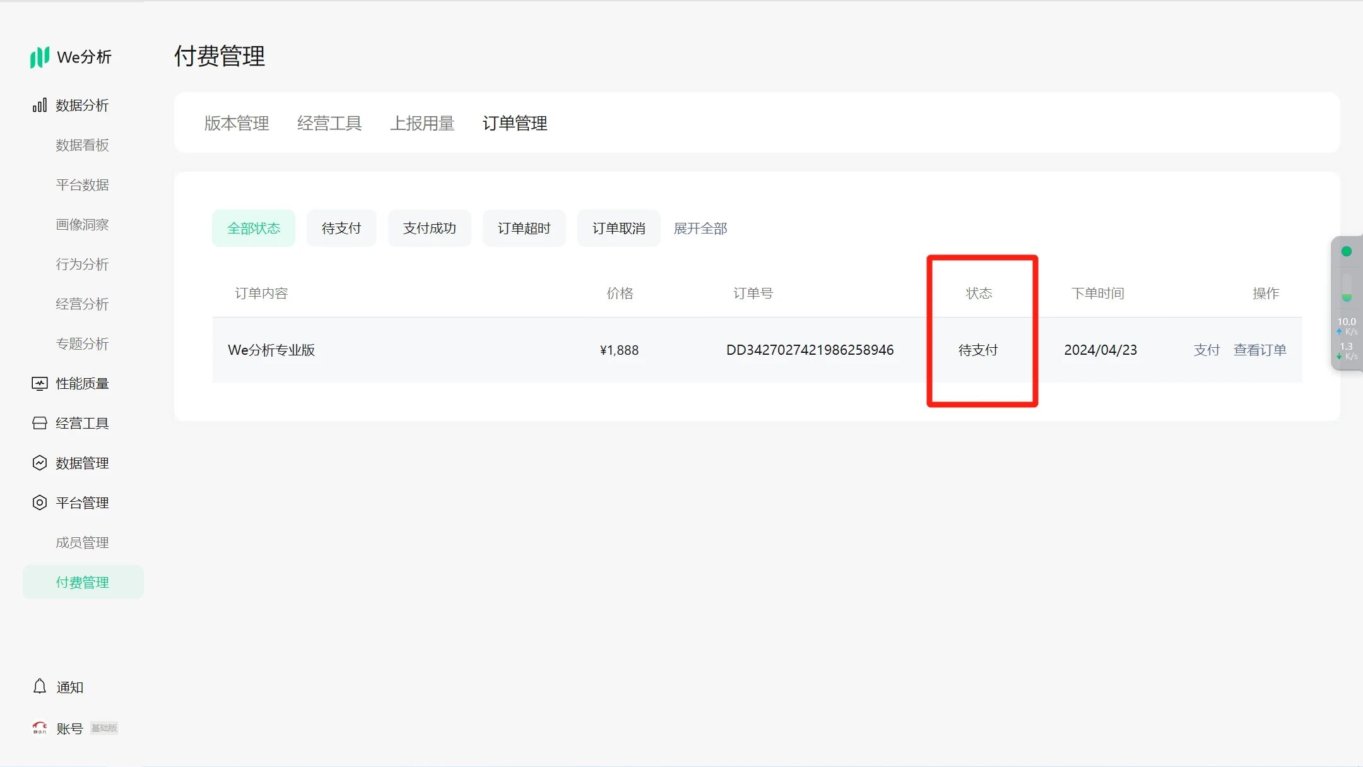
Task: Click the 平台管理 settings icon
Action: point(39,502)
